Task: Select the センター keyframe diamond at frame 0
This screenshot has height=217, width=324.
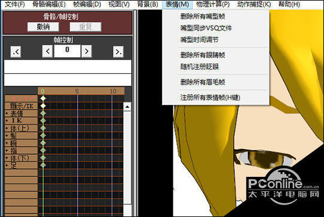Action: [43, 98]
